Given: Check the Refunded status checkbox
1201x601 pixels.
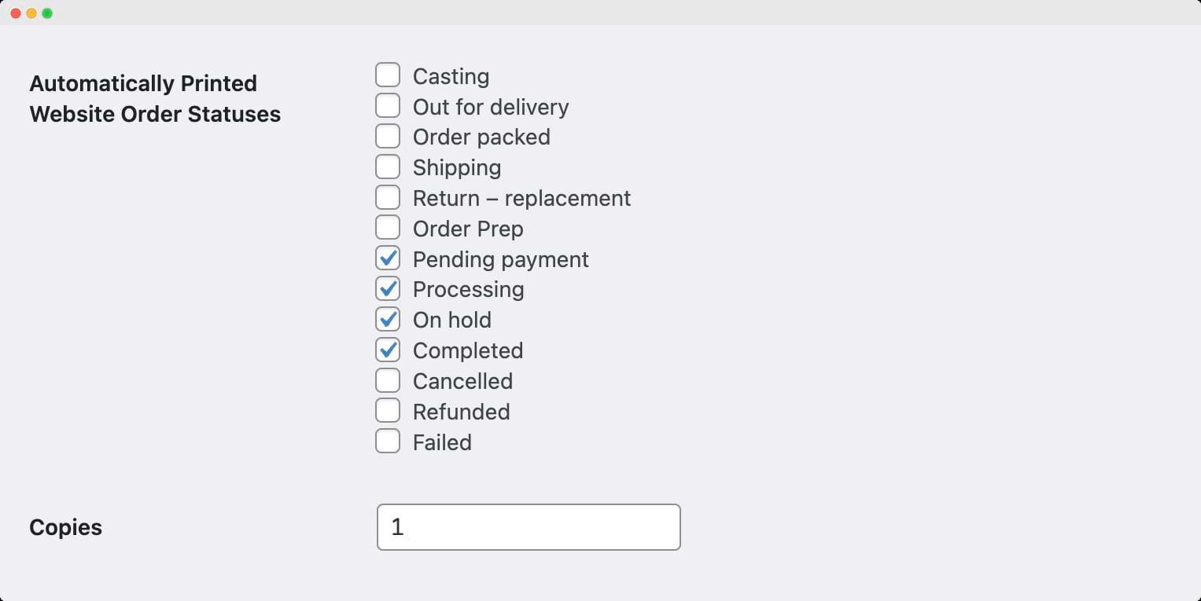Looking at the screenshot, I should coord(388,410).
